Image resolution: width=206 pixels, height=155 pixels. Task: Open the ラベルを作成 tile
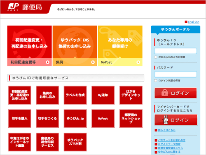75,95
